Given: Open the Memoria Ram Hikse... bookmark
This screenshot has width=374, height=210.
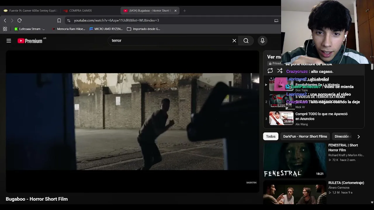Looking at the screenshot, I should pyautogui.click(x=68, y=29).
